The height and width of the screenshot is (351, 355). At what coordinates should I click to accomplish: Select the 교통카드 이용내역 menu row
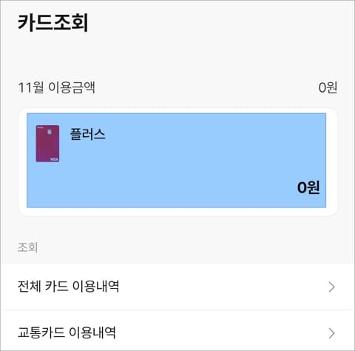177,331
